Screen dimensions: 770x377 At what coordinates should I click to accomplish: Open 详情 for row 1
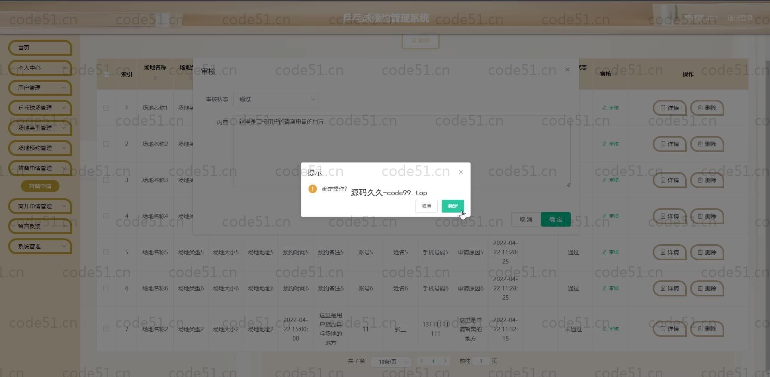(669, 108)
